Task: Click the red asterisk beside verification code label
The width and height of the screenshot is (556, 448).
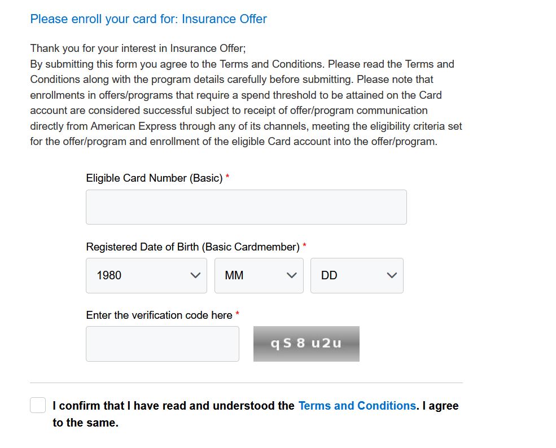Action: pos(237,313)
